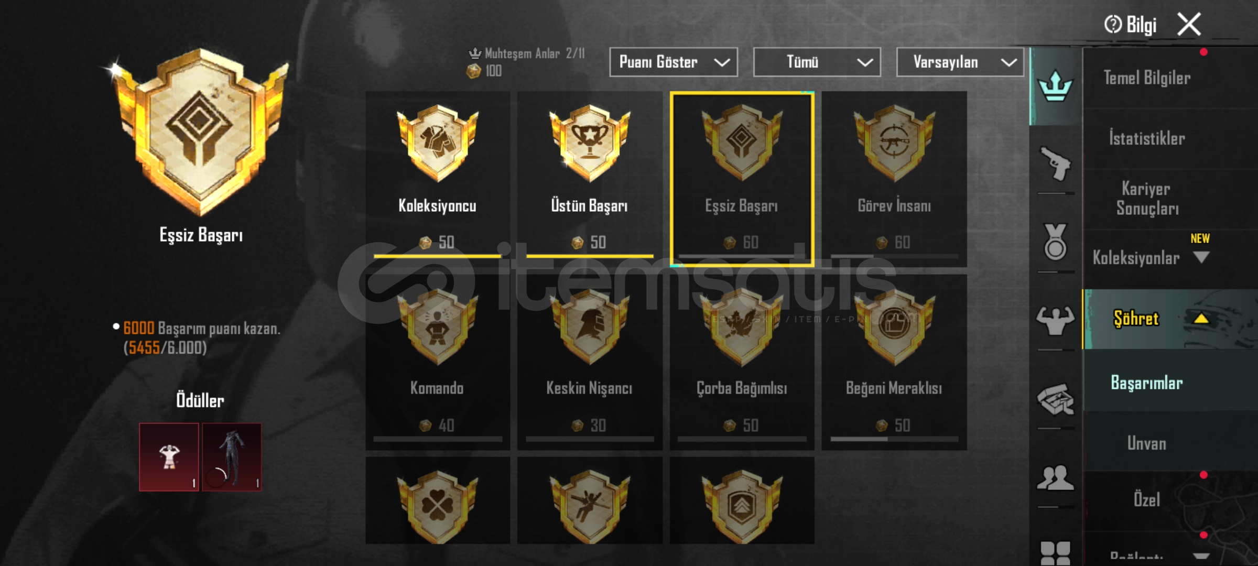Open the Başarımlar menu item
The width and height of the screenshot is (1258, 566).
coord(1146,383)
